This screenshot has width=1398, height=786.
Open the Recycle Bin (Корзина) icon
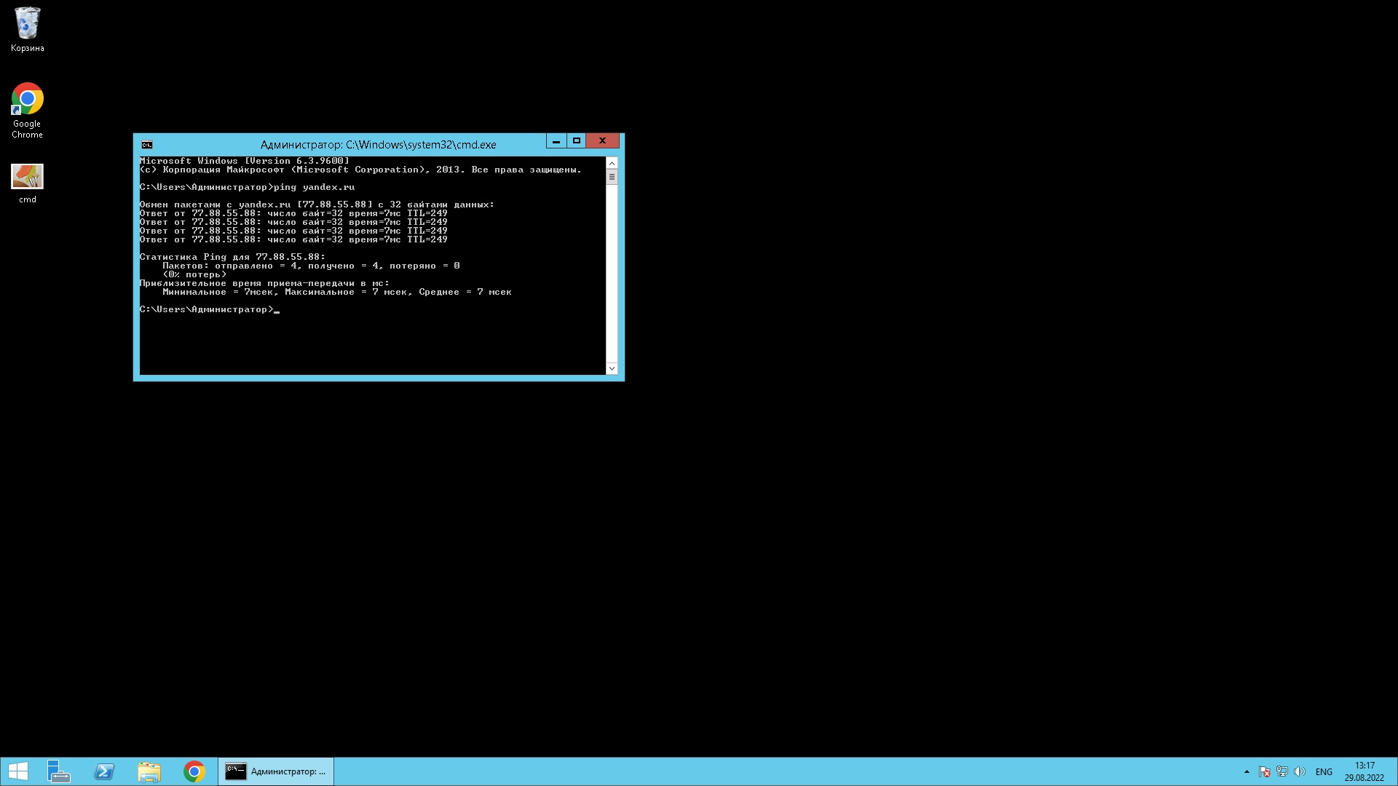click(x=27, y=21)
